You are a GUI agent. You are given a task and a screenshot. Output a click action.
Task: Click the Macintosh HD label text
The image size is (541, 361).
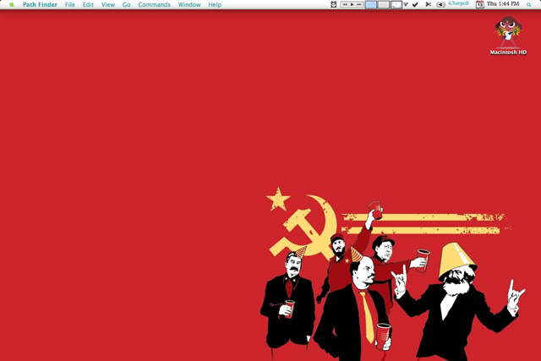click(508, 52)
